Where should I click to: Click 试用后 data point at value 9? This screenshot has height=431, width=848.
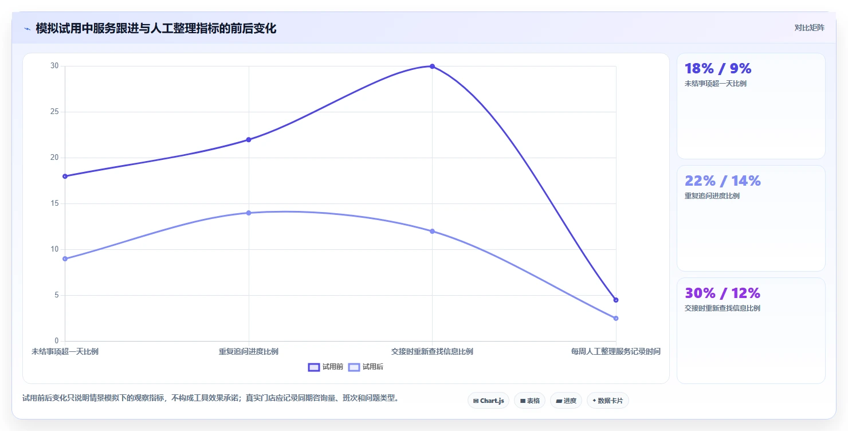65,258
